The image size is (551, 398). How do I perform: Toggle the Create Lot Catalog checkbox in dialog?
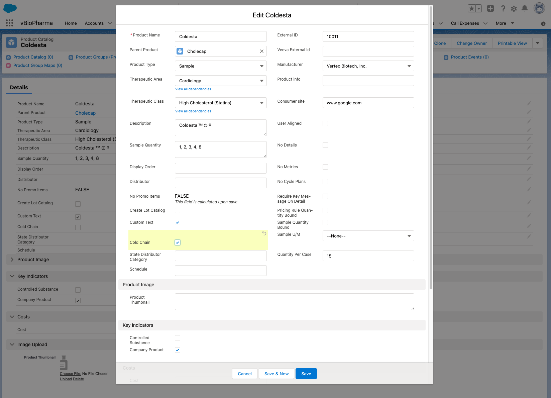pyautogui.click(x=178, y=210)
